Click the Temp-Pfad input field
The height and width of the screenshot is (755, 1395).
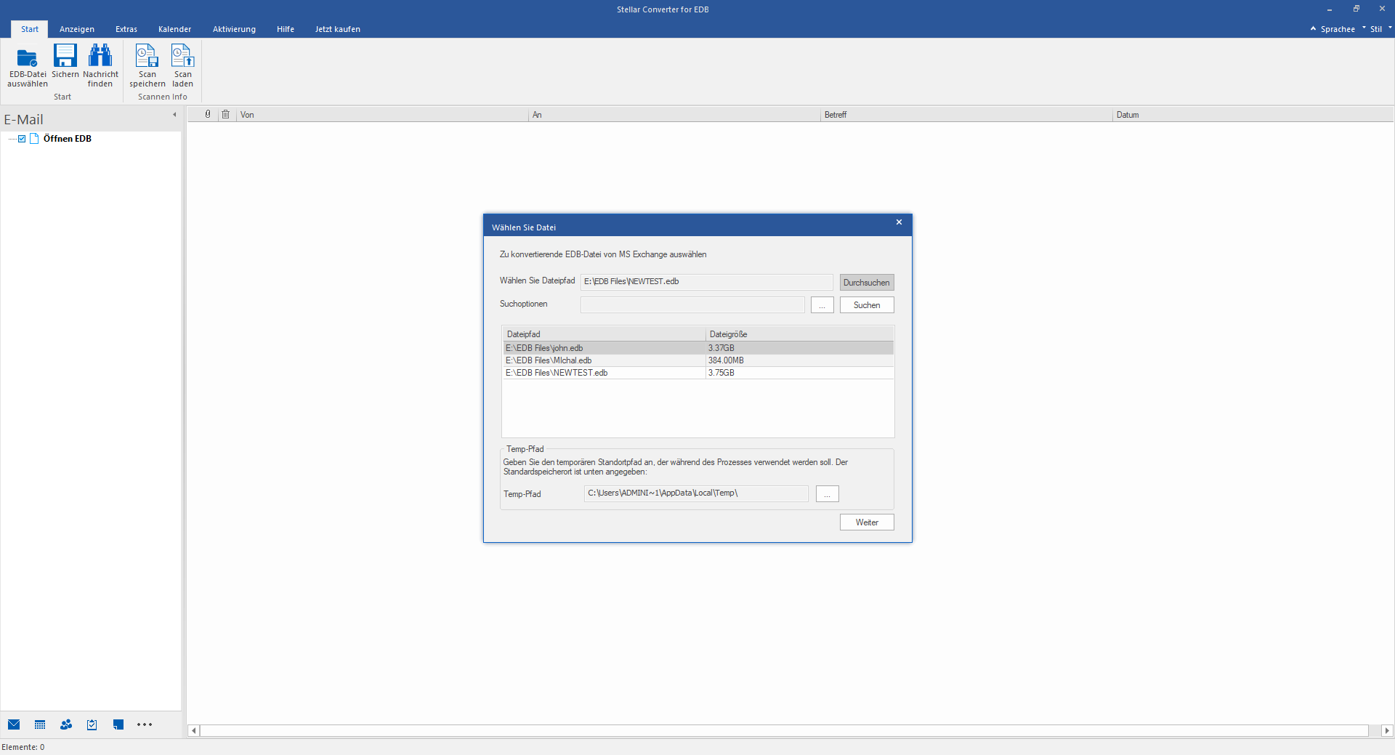coord(696,493)
